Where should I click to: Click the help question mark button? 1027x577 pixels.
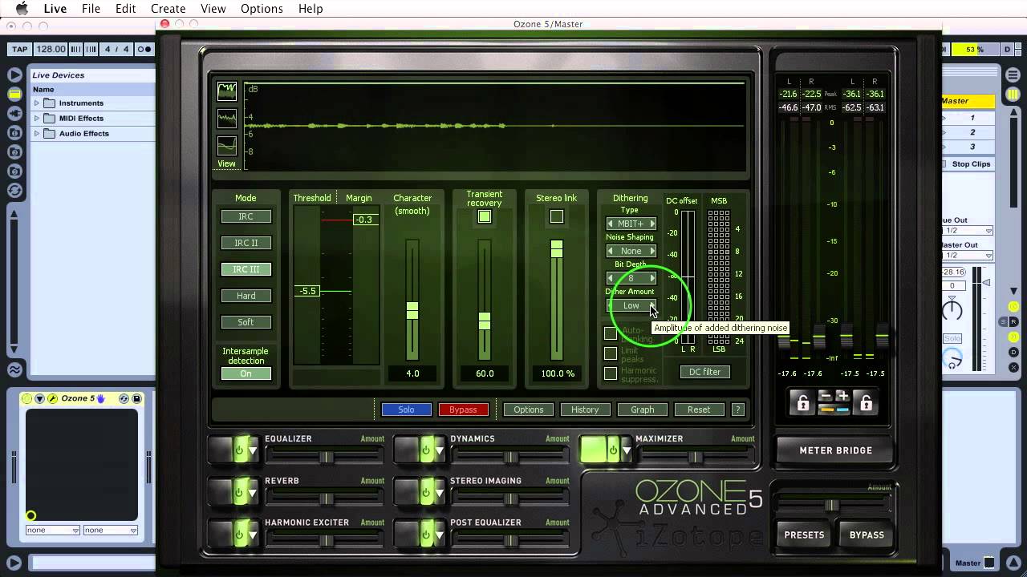[737, 410]
